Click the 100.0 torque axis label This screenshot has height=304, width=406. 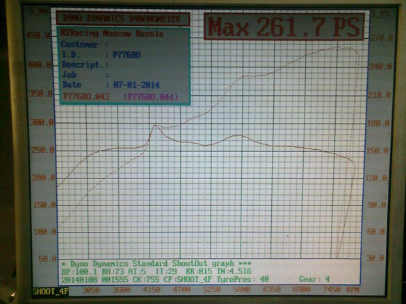click(45, 232)
